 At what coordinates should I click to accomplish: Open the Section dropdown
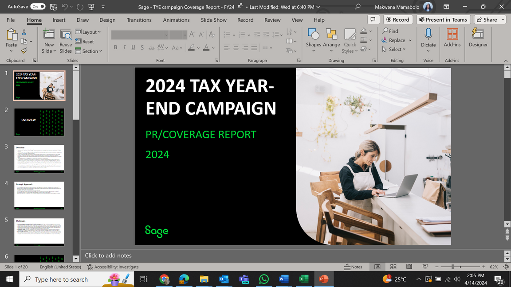pos(89,51)
